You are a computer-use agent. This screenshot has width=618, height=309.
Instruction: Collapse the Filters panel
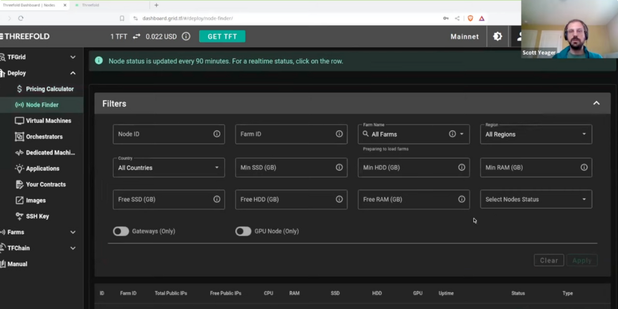596,104
